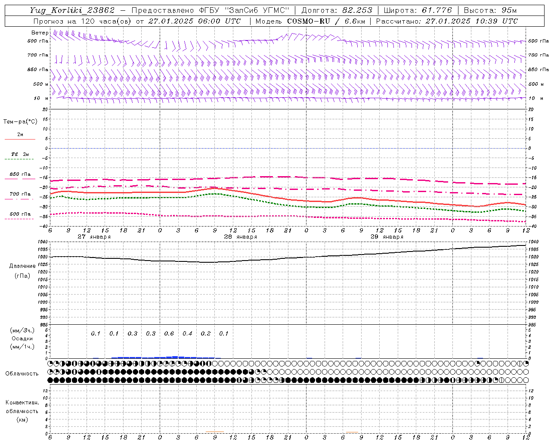This screenshot has height=441, width=551.
Task: Click the pink dashed line sample under the 850 гПа legend
Action: click(x=20, y=179)
